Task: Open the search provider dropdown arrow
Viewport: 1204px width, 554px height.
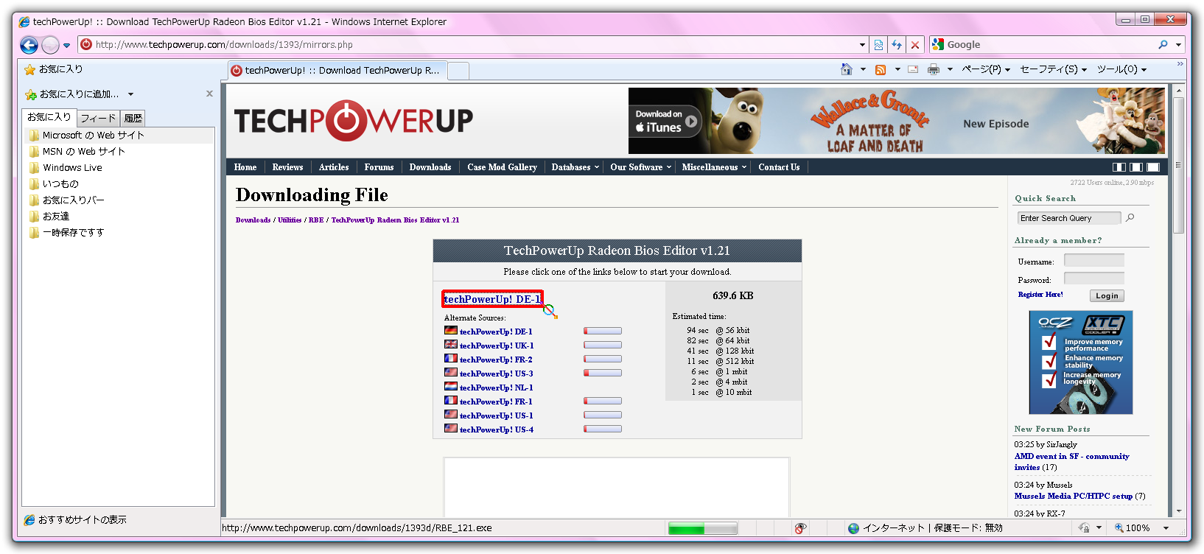Action: (x=1178, y=44)
